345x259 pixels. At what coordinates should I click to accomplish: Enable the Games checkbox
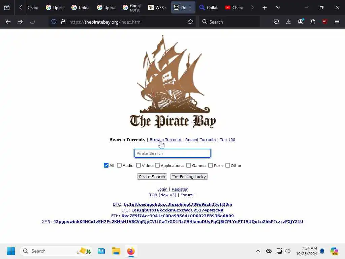[189, 165]
